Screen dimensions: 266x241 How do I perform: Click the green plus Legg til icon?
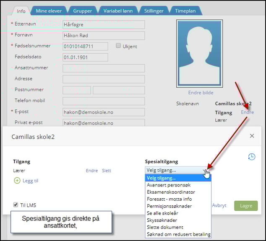[17, 181]
